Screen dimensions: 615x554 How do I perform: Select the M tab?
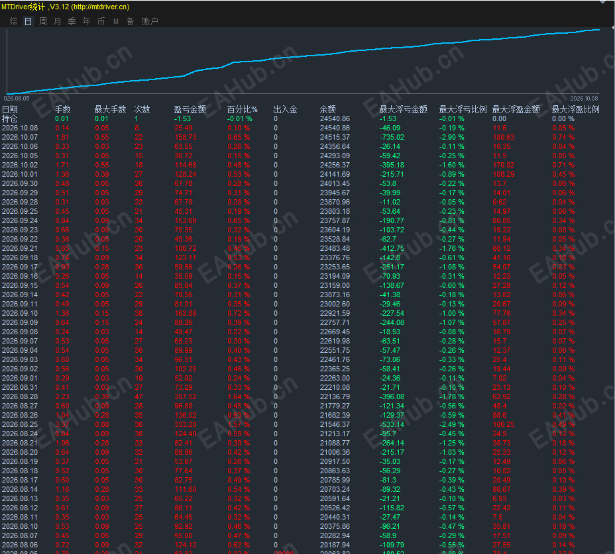pyautogui.click(x=116, y=21)
